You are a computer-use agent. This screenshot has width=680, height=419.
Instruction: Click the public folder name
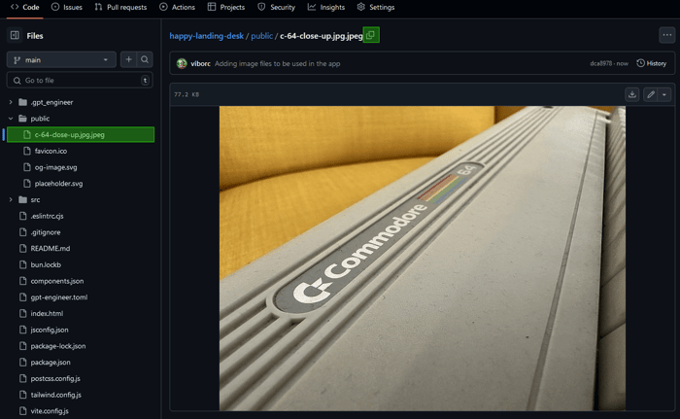(x=40, y=118)
